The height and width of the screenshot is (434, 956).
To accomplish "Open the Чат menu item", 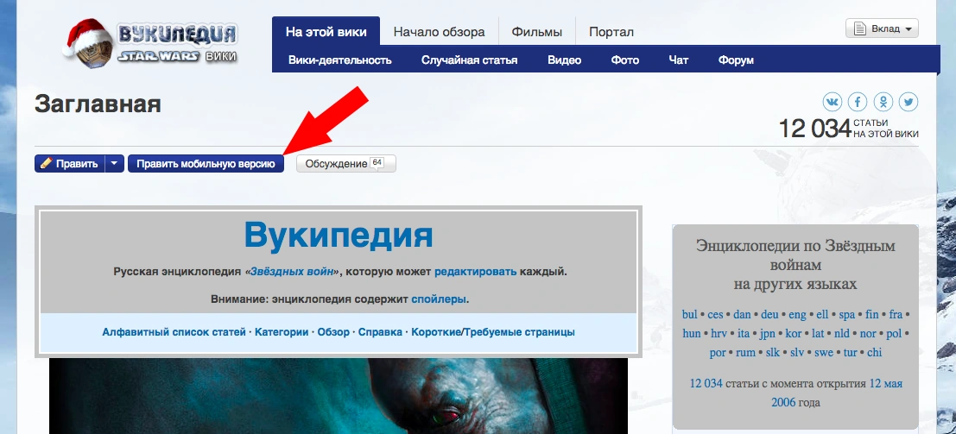I will (679, 60).
